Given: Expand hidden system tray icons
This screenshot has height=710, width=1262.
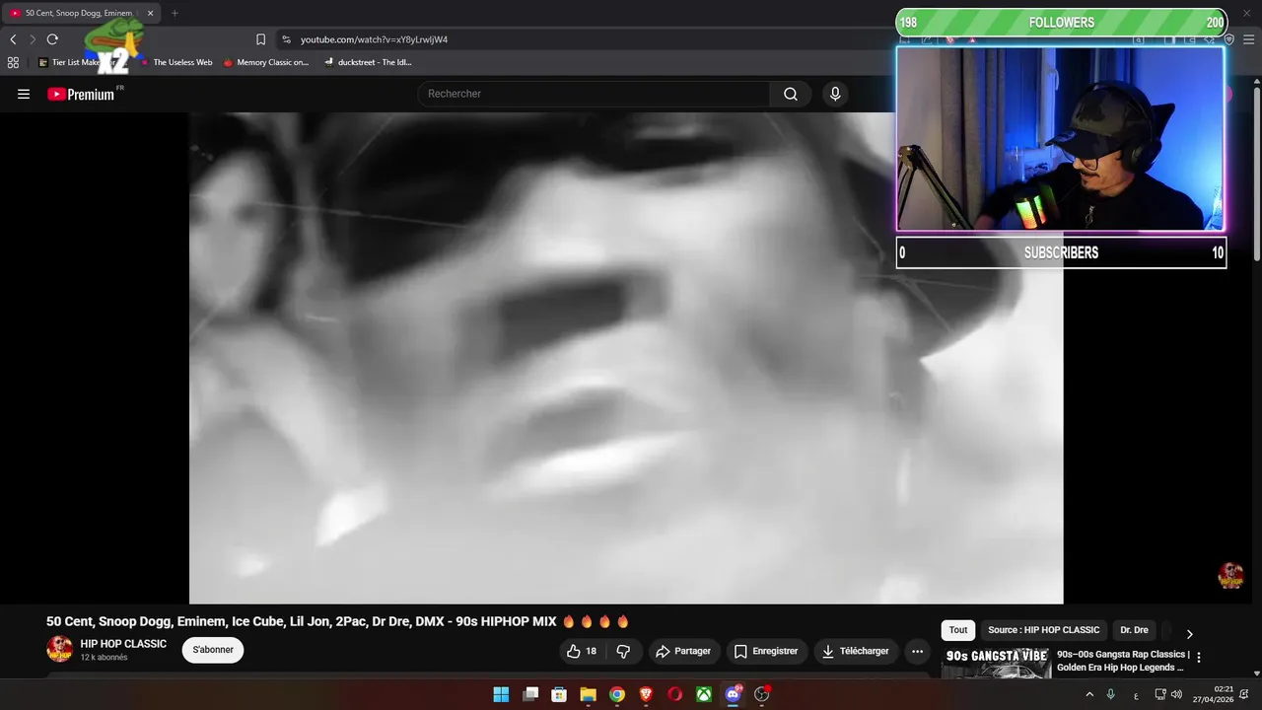Looking at the screenshot, I should pos(1089,694).
